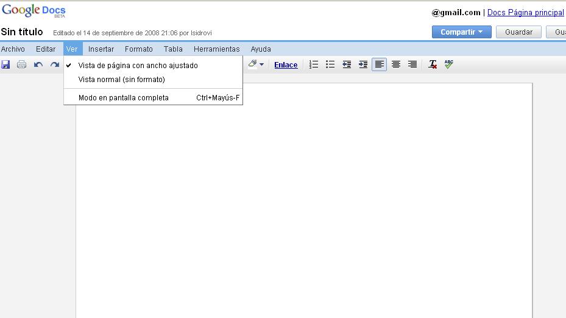The width and height of the screenshot is (566, 318).
Task: Insert a bulleted list
Action: tap(330, 64)
